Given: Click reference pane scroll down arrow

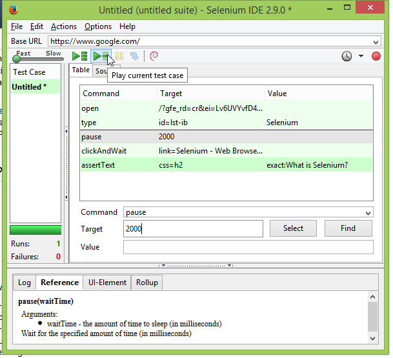Looking at the screenshot, I should (x=372, y=338).
